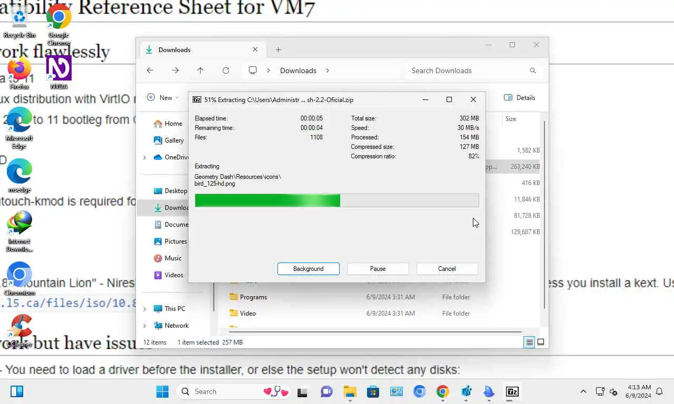Open Videos in the Explorer sidebar
The height and width of the screenshot is (404, 674).
pos(168,275)
